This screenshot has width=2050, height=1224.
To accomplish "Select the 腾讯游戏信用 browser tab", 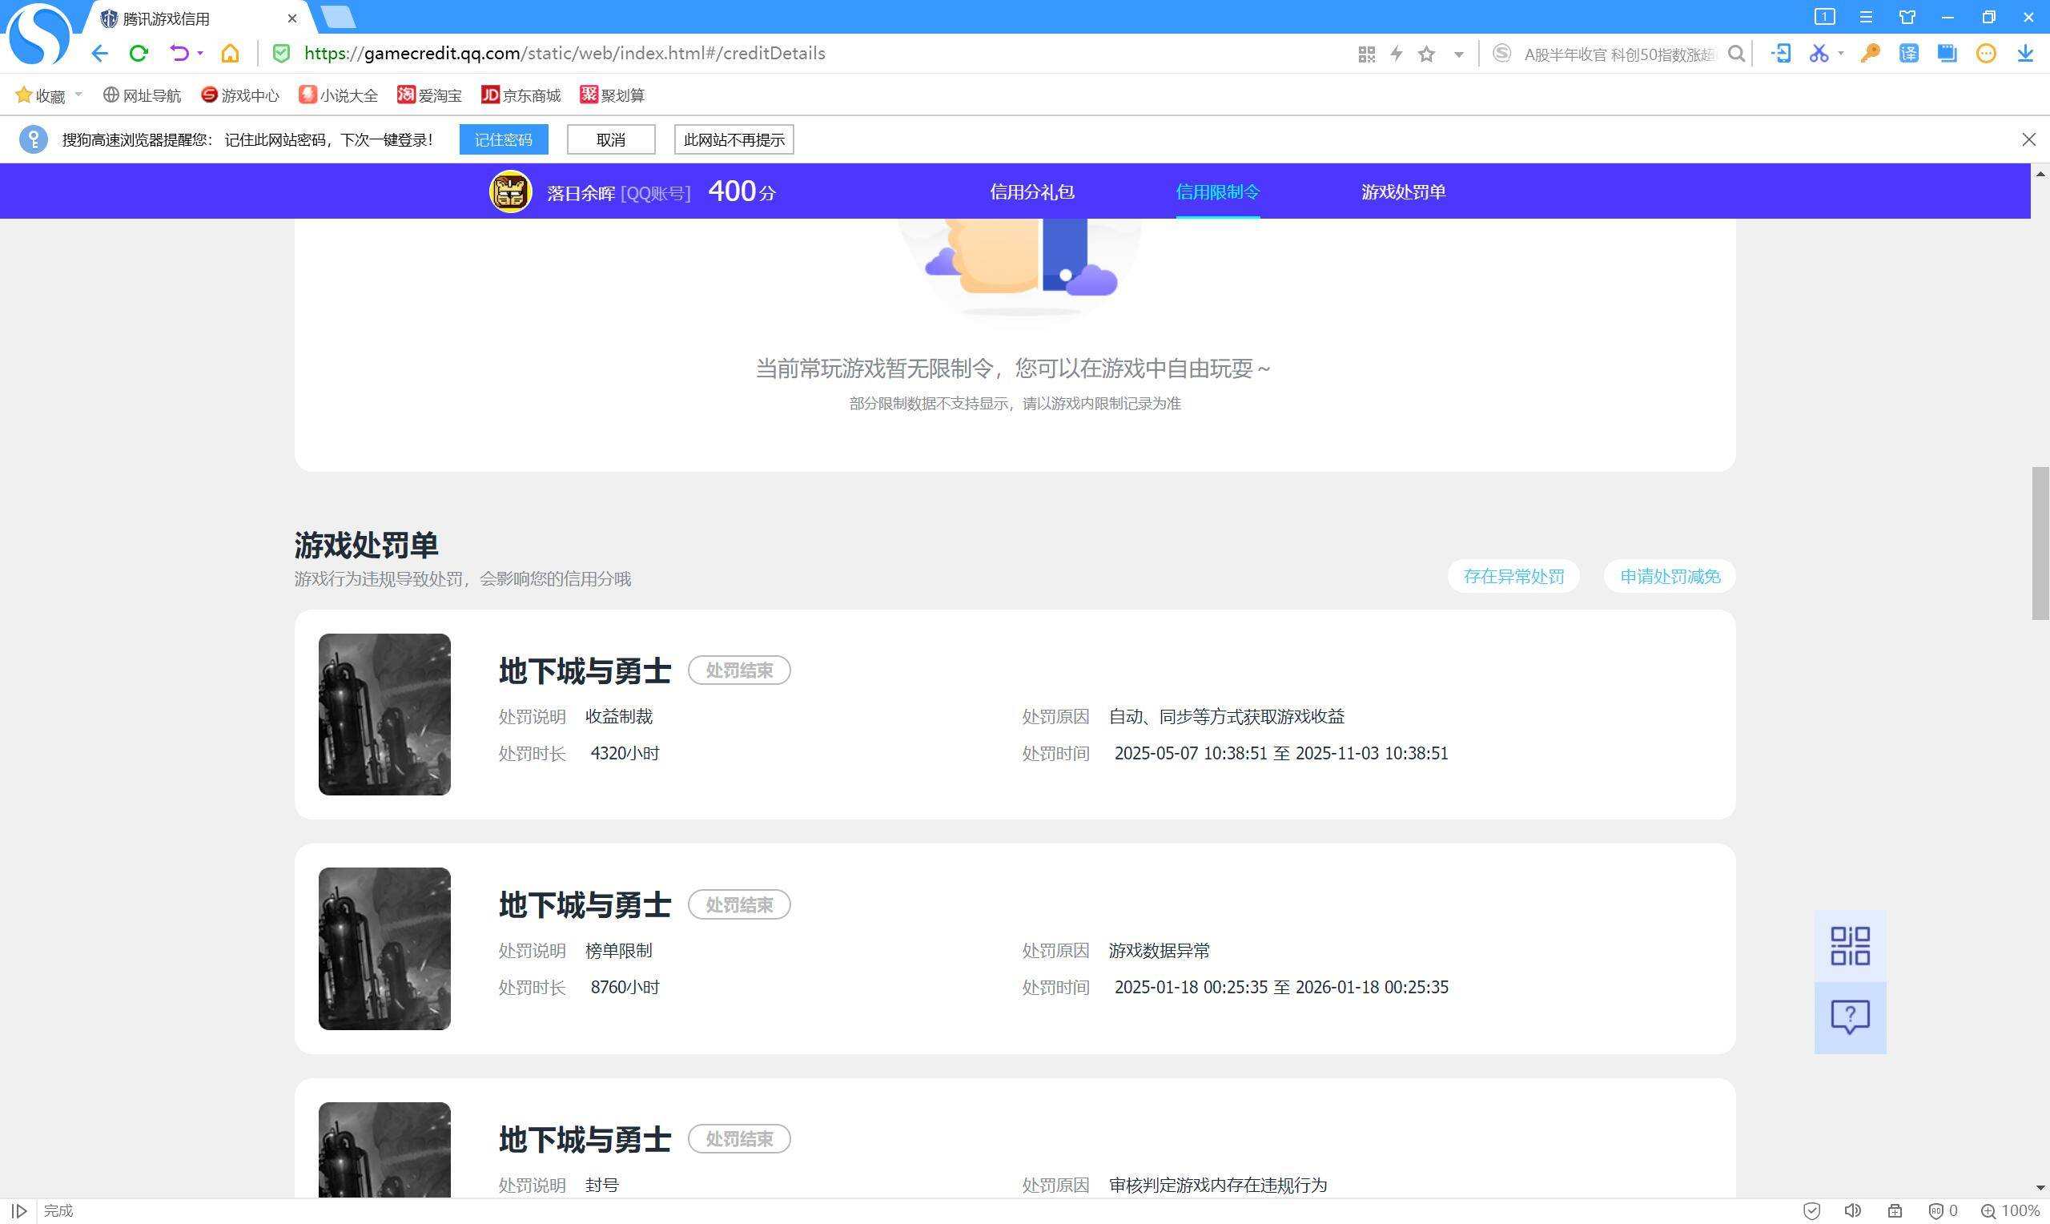I will (x=198, y=18).
